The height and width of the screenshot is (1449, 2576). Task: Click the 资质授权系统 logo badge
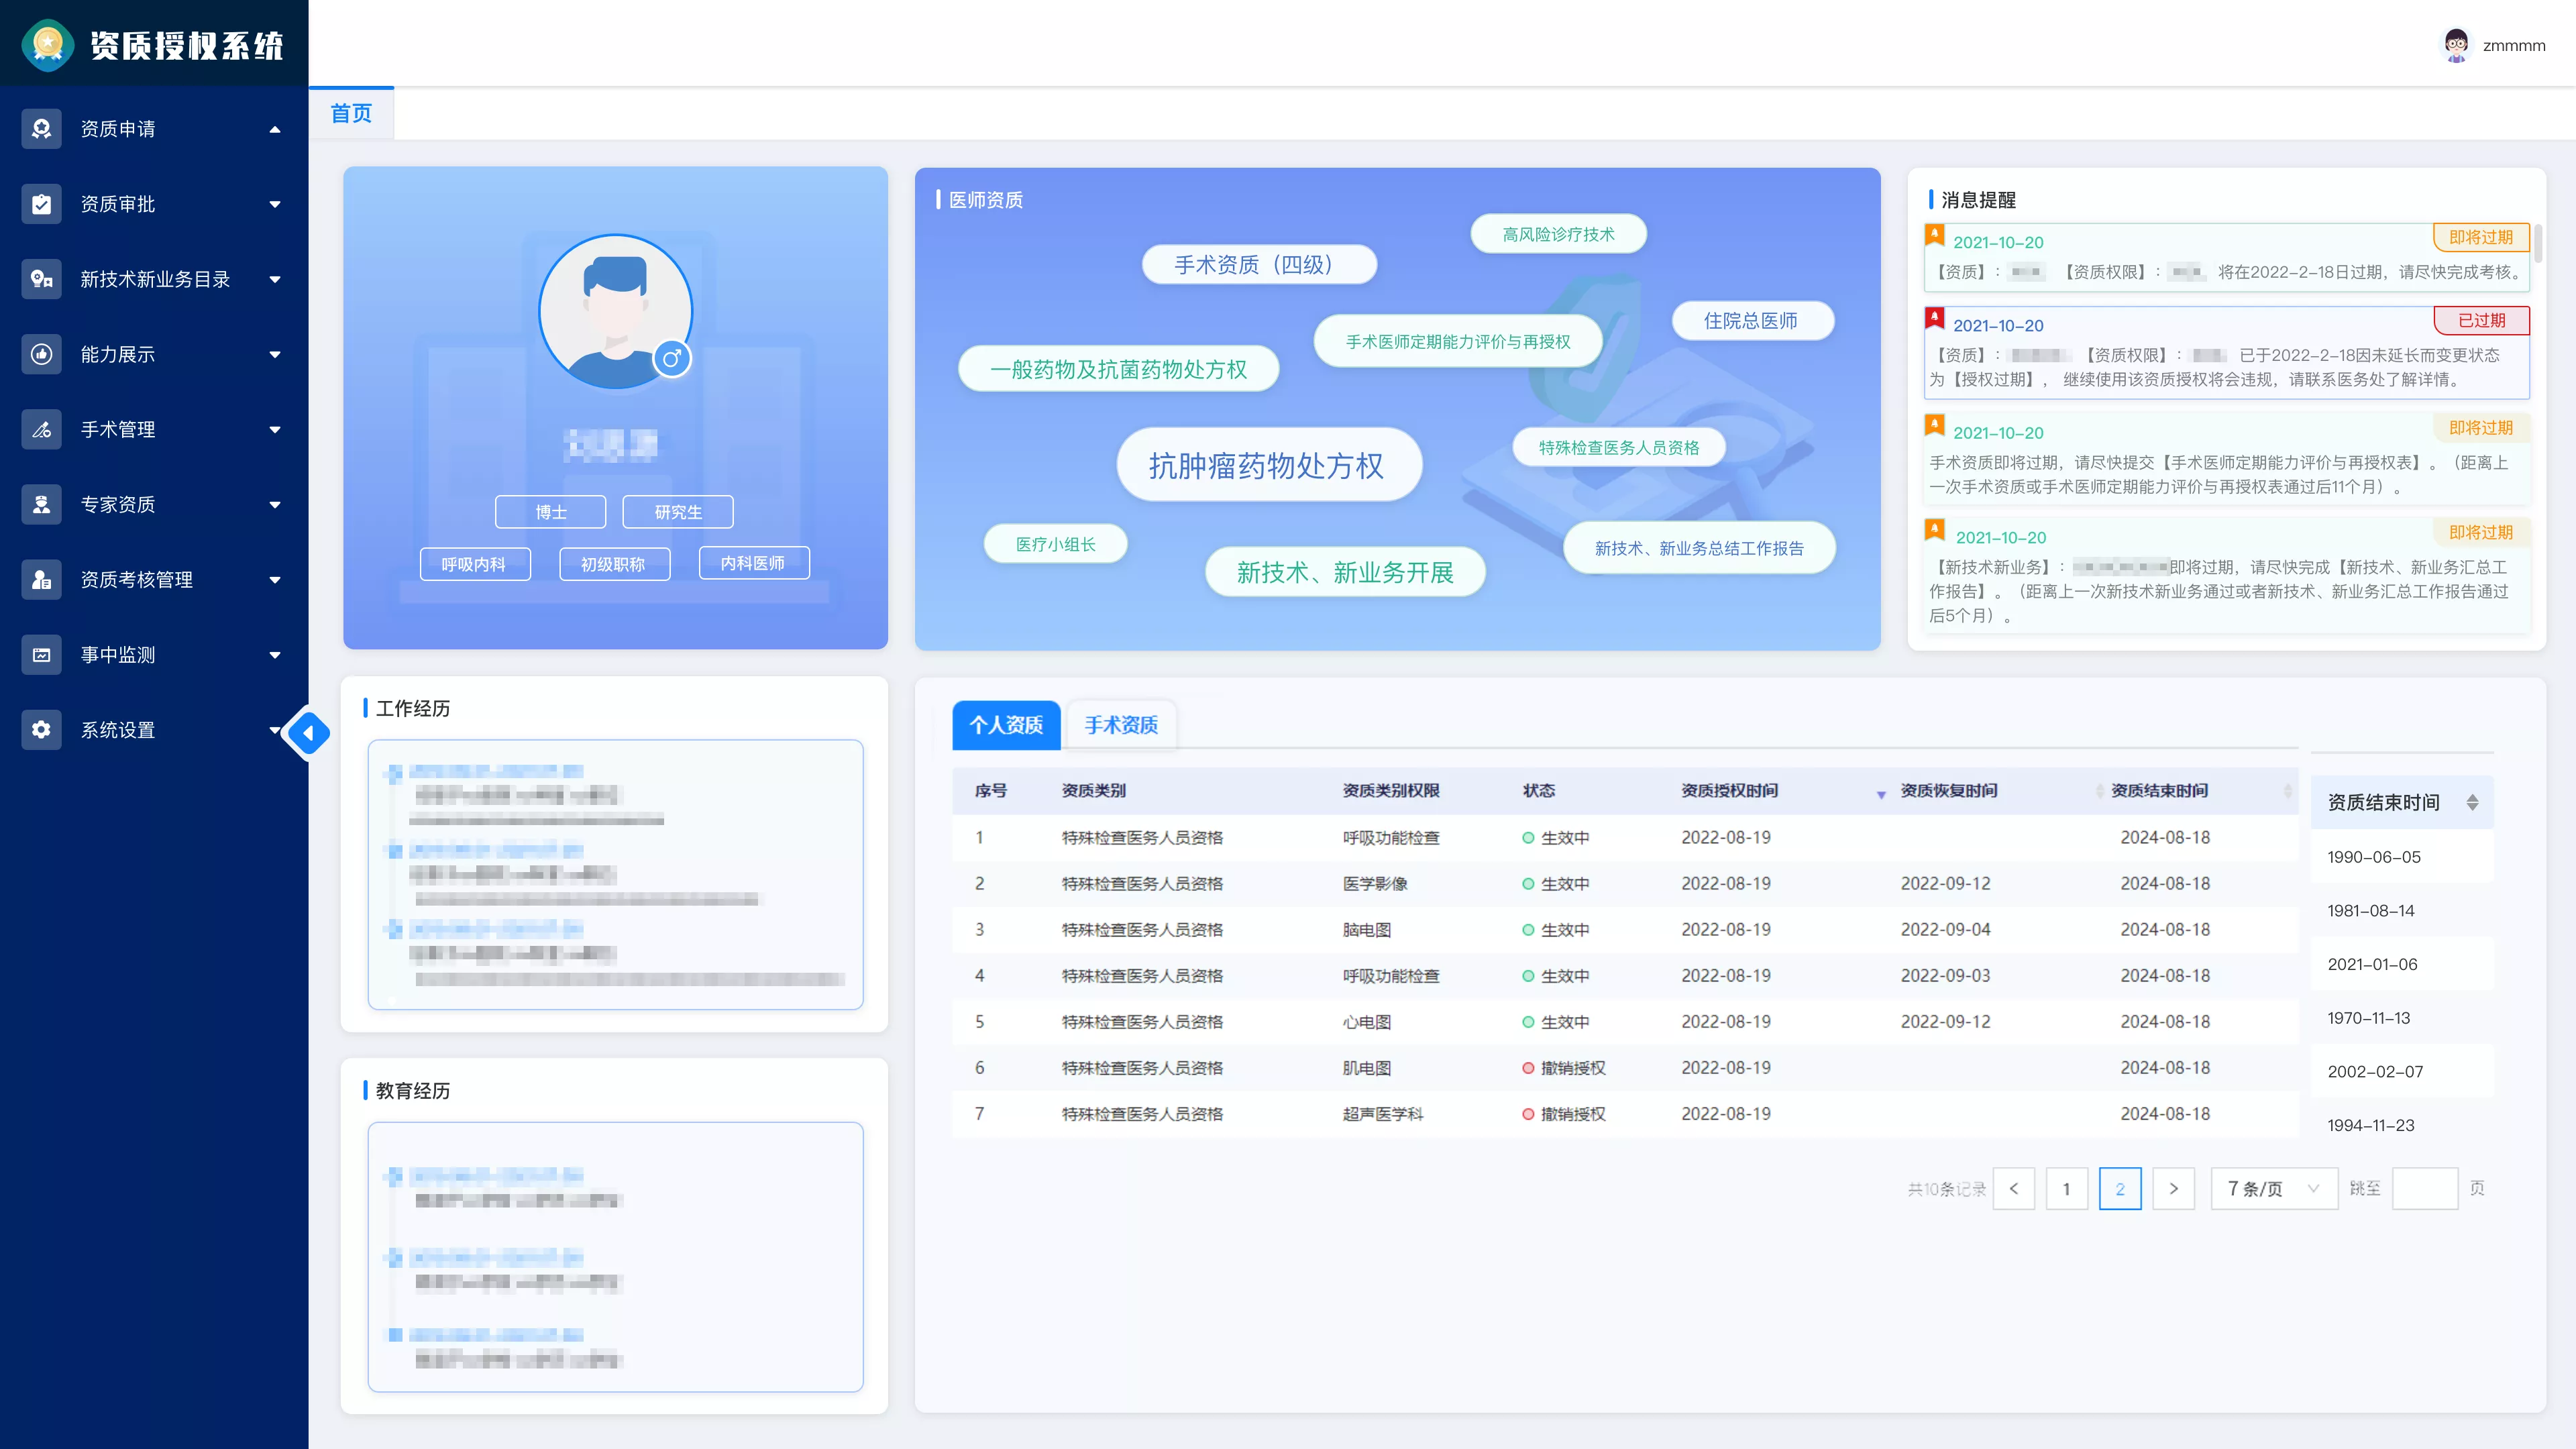[x=47, y=45]
